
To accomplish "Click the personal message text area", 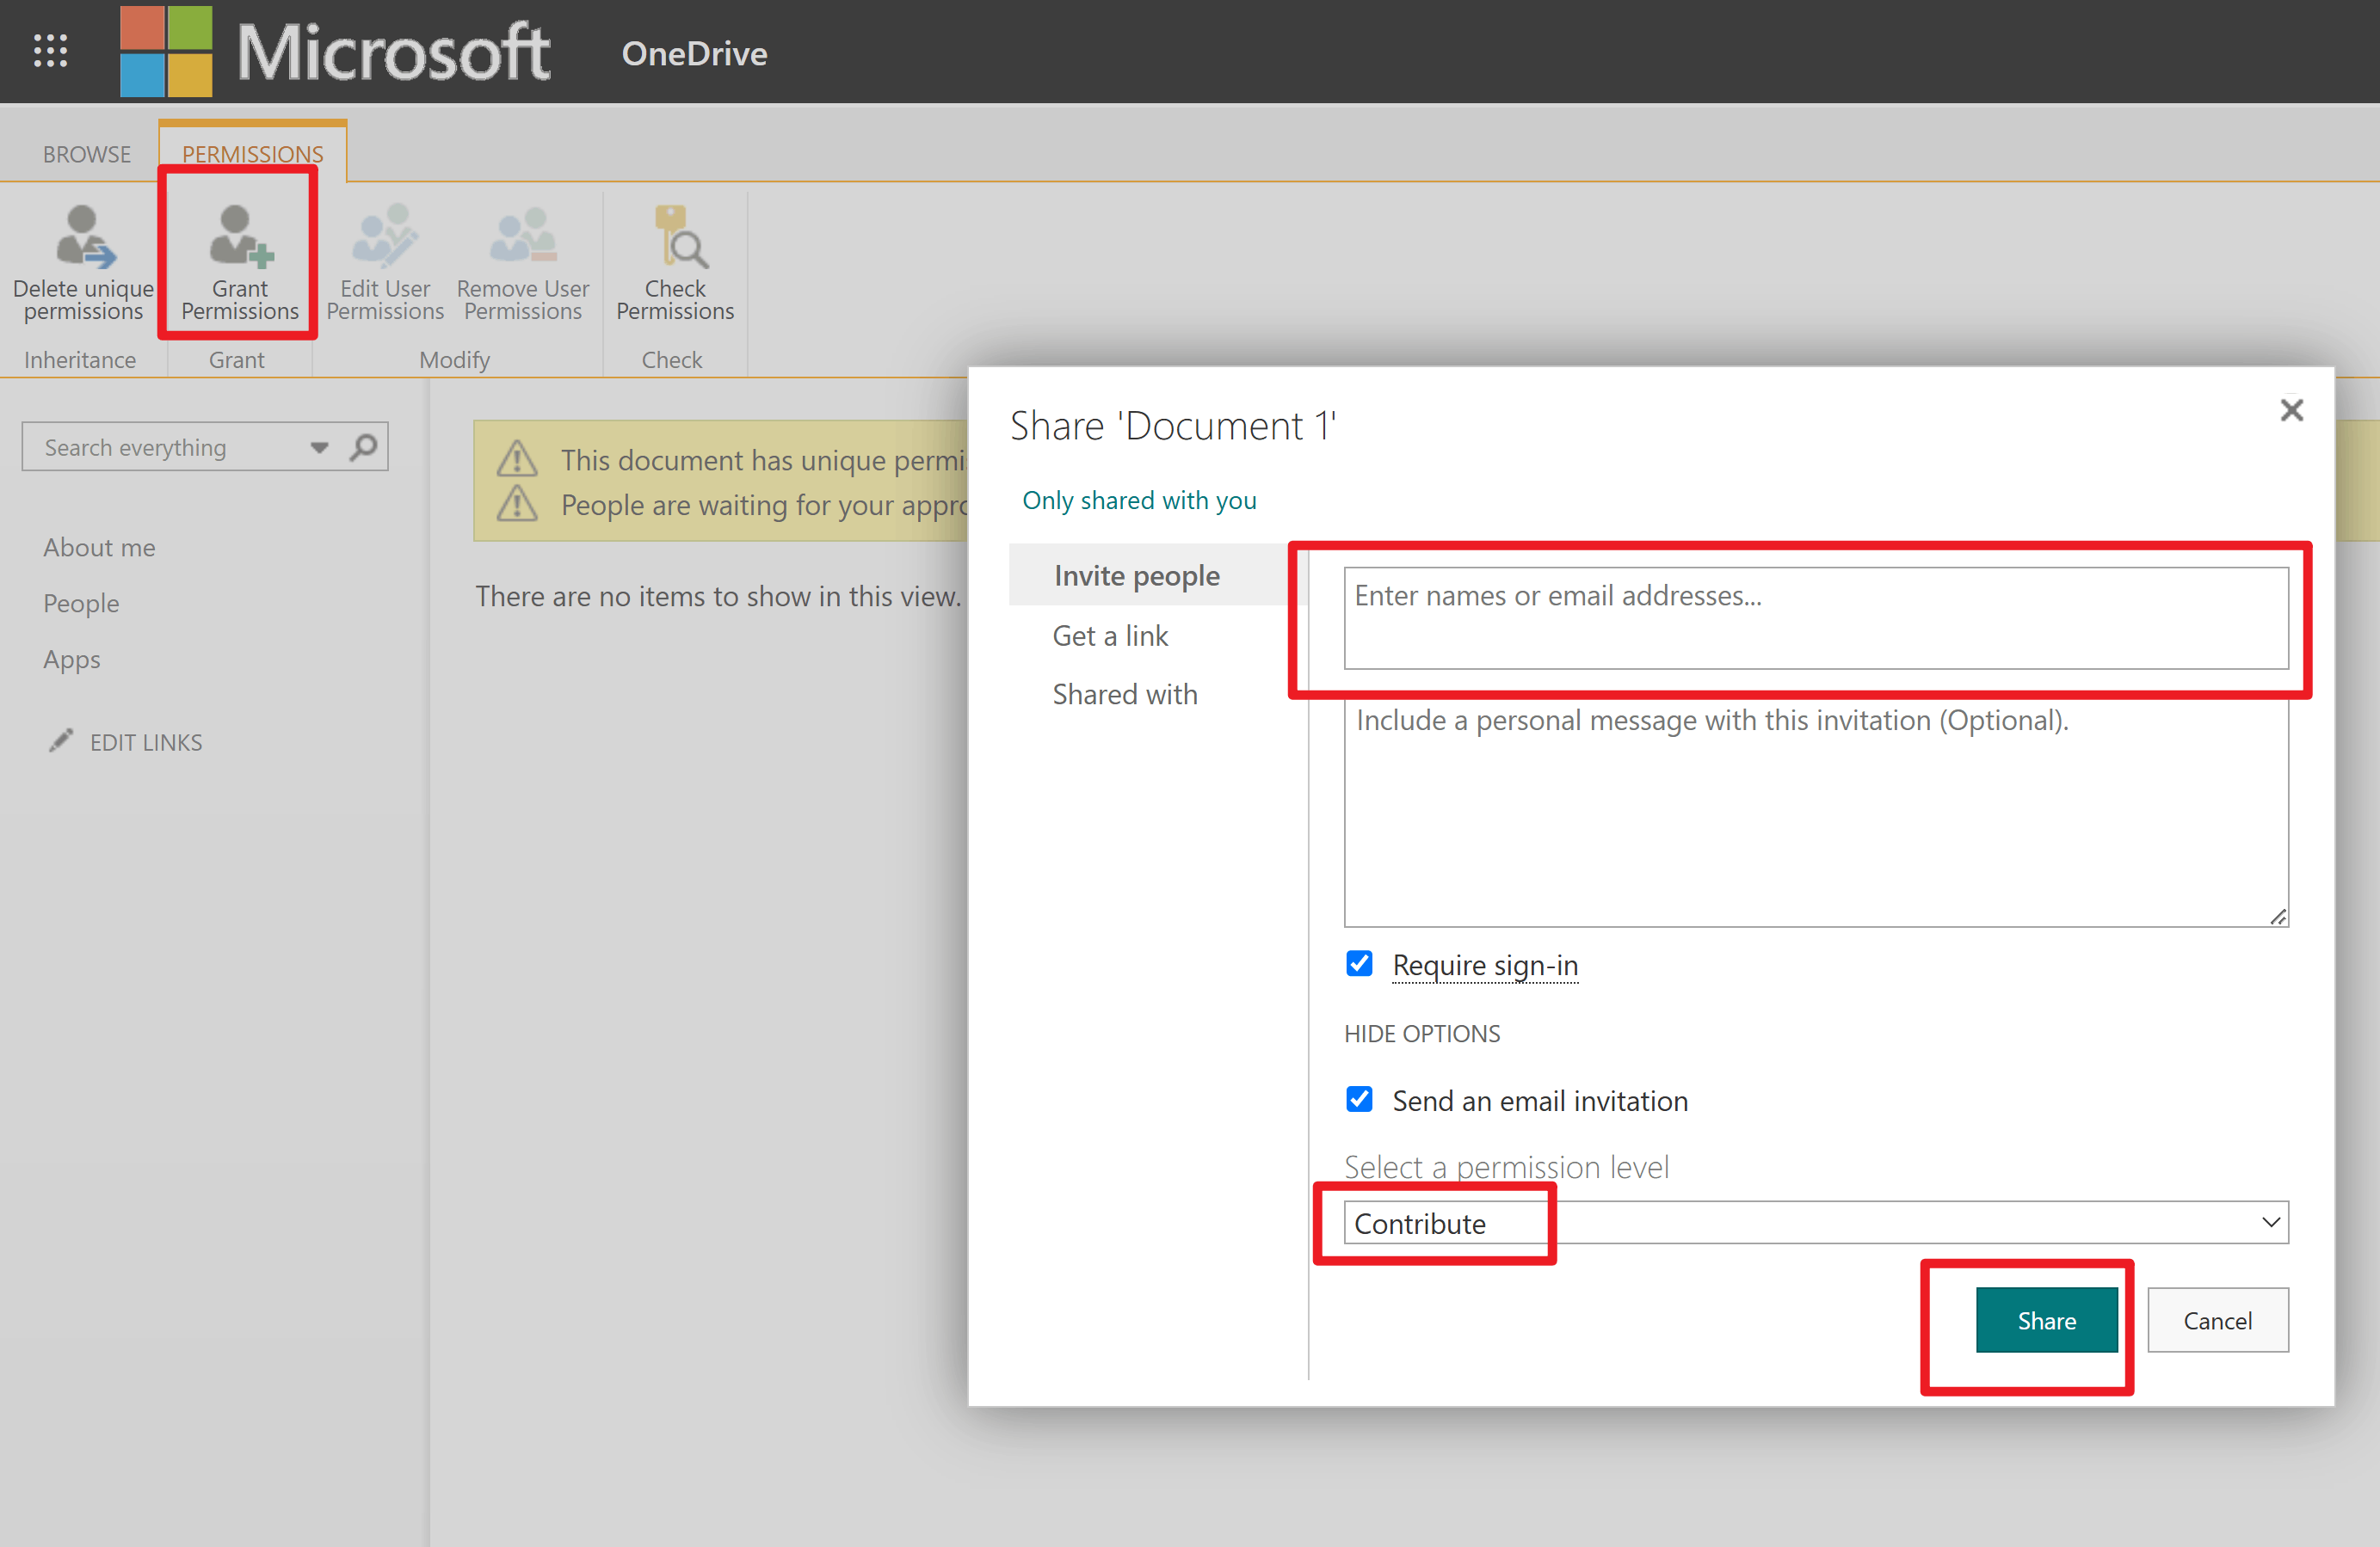I will click(1815, 814).
